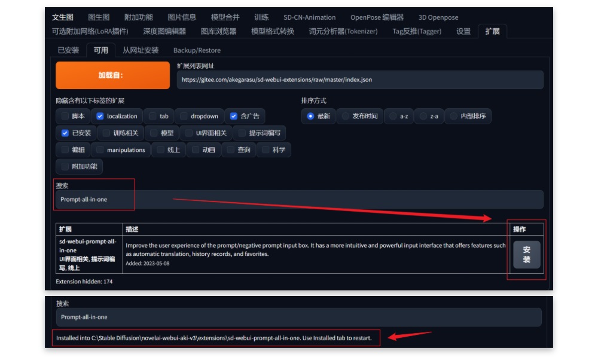Viewport: 598px width, 357px height.
Task: Open the 设置 tab
Action: pos(463,31)
